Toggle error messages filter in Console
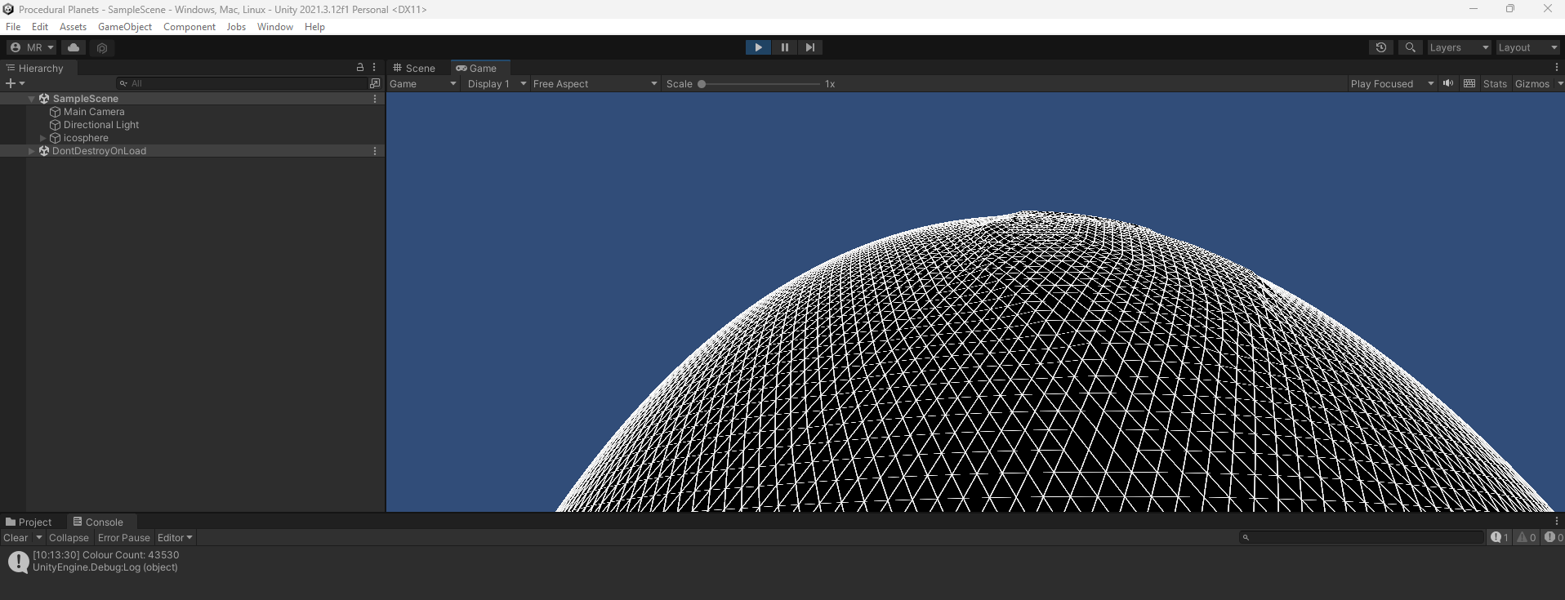Viewport: 1565px width, 600px height. coord(1554,537)
